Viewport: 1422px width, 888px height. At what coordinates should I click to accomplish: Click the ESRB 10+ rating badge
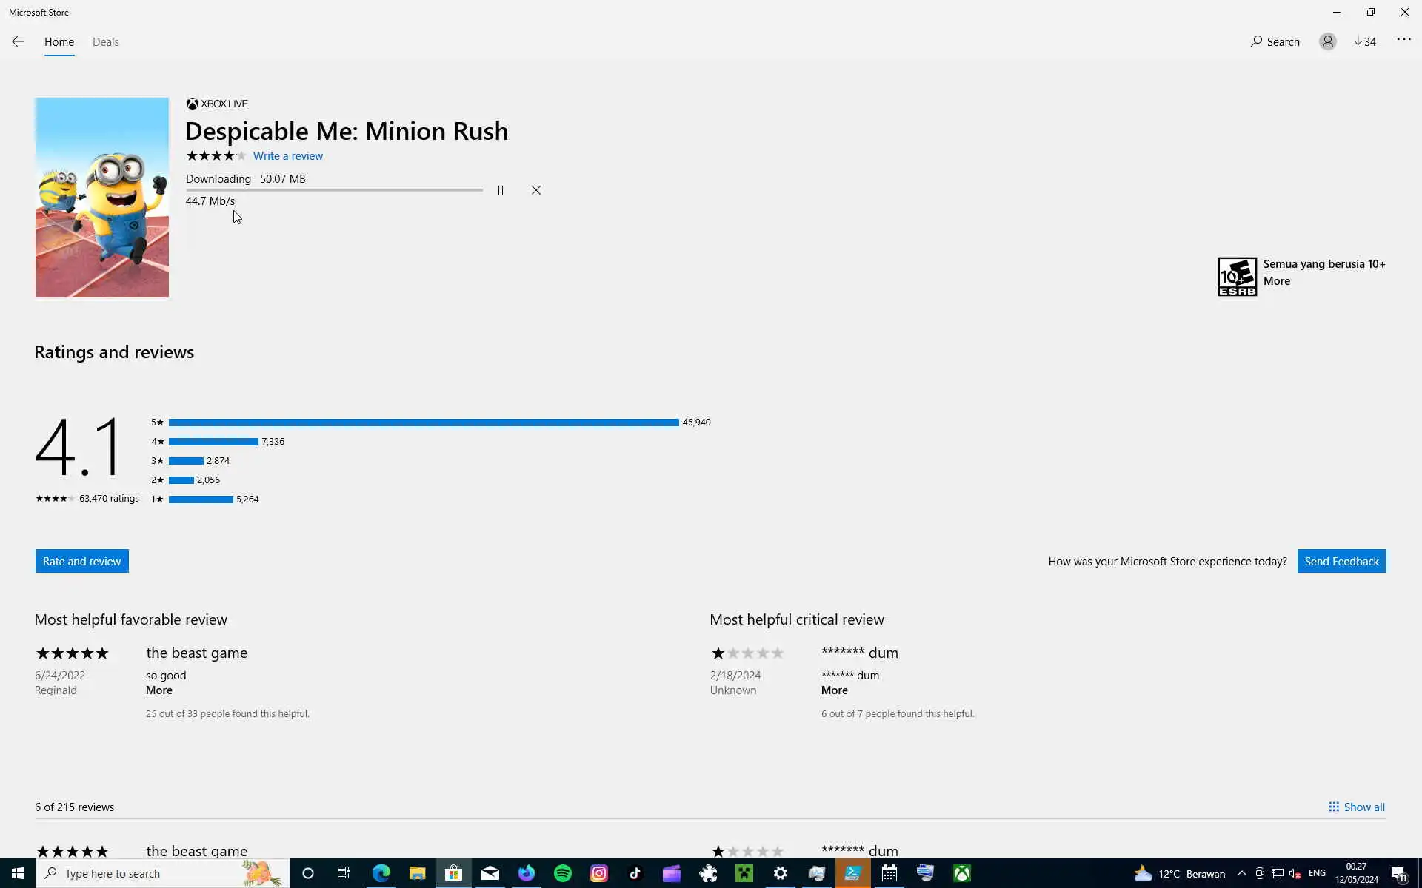[x=1237, y=277]
